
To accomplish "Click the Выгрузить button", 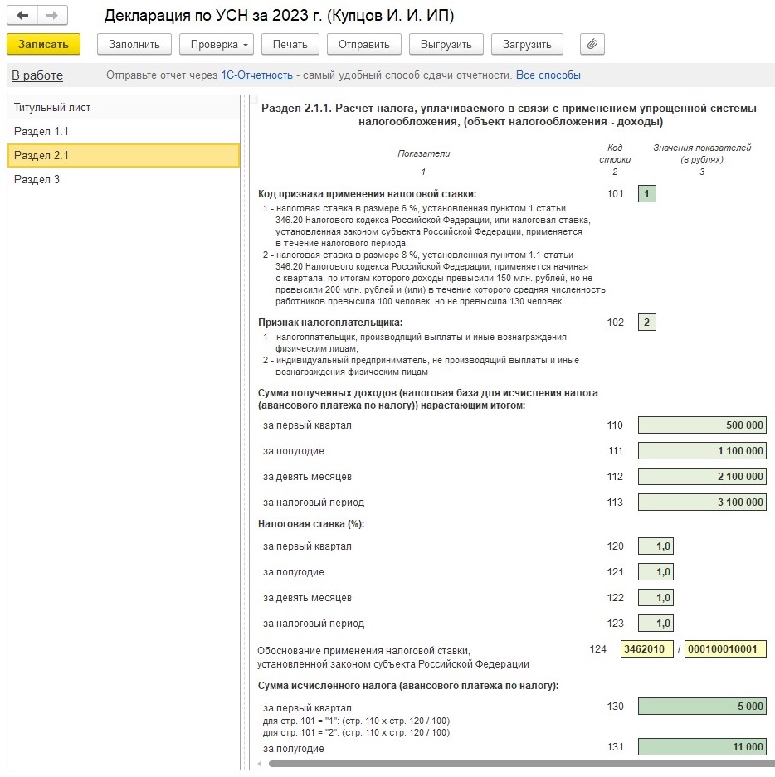I will click(x=446, y=44).
